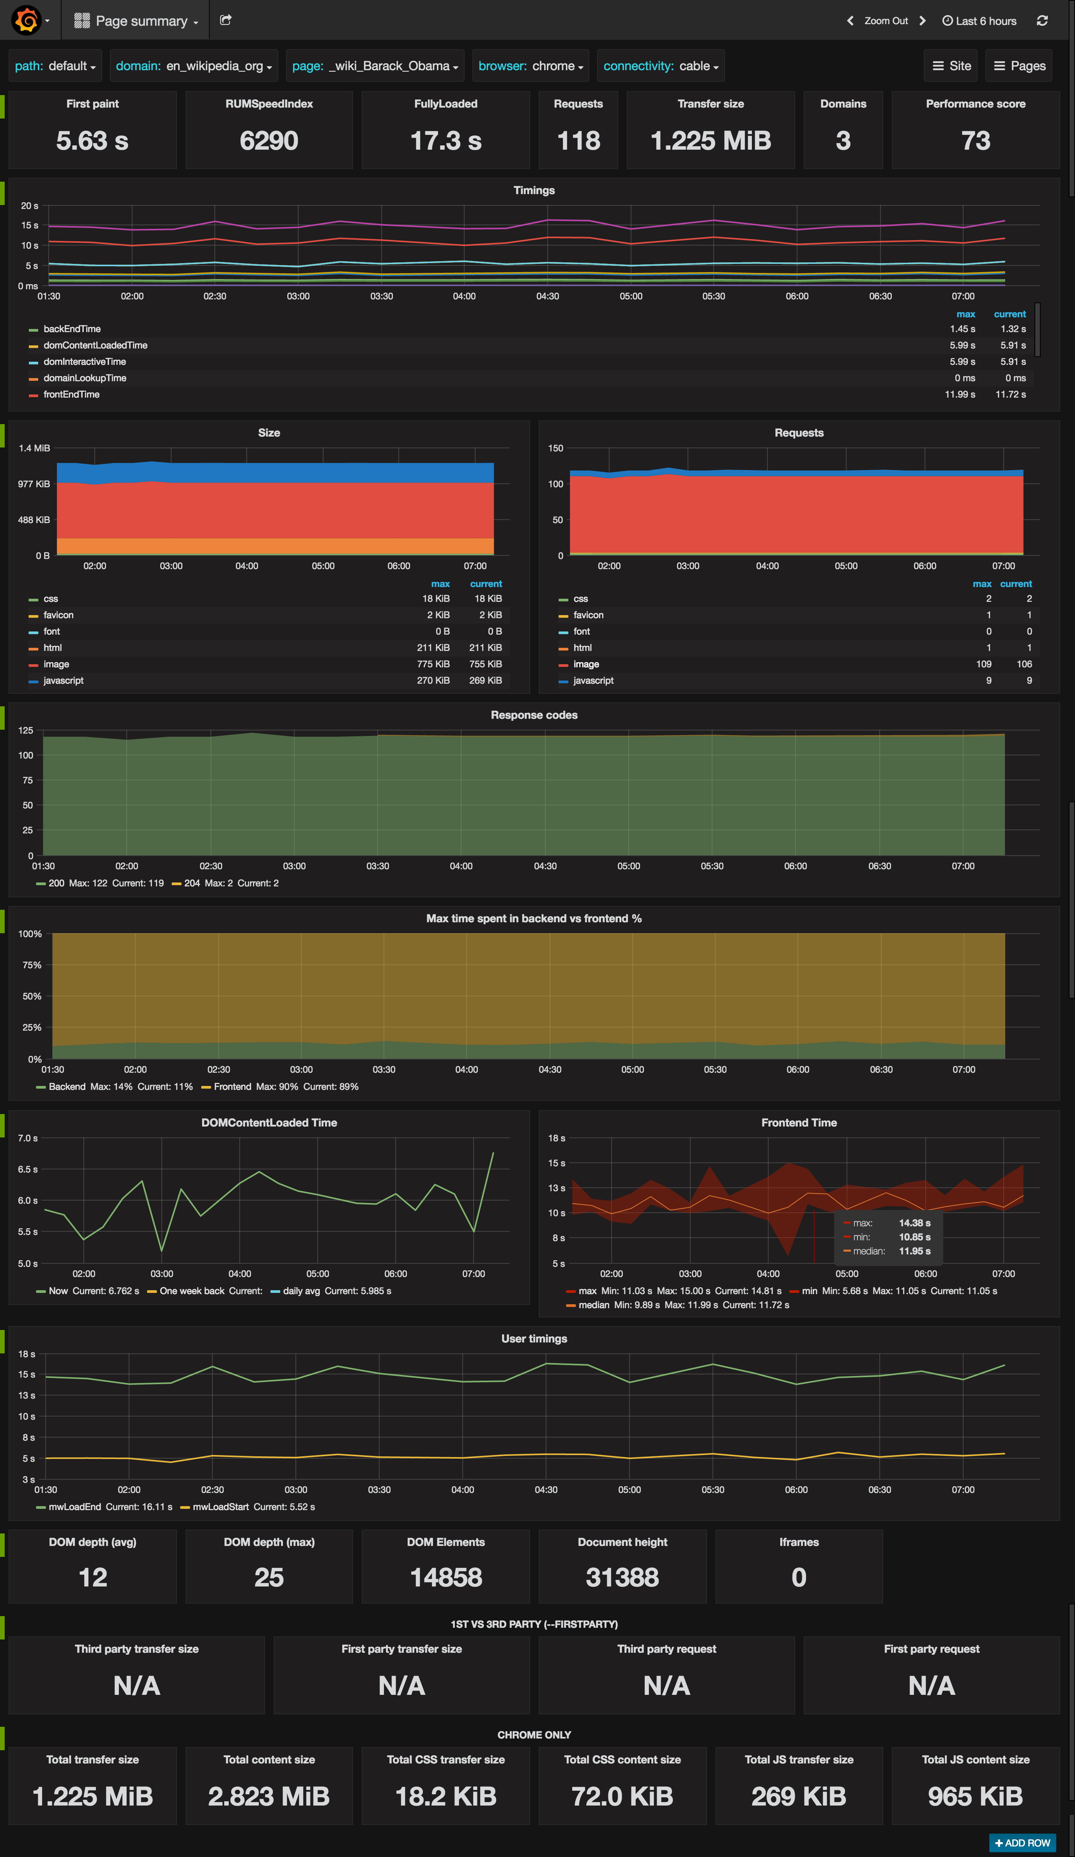
Task: Shift time range back with left arrow
Action: pos(850,21)
